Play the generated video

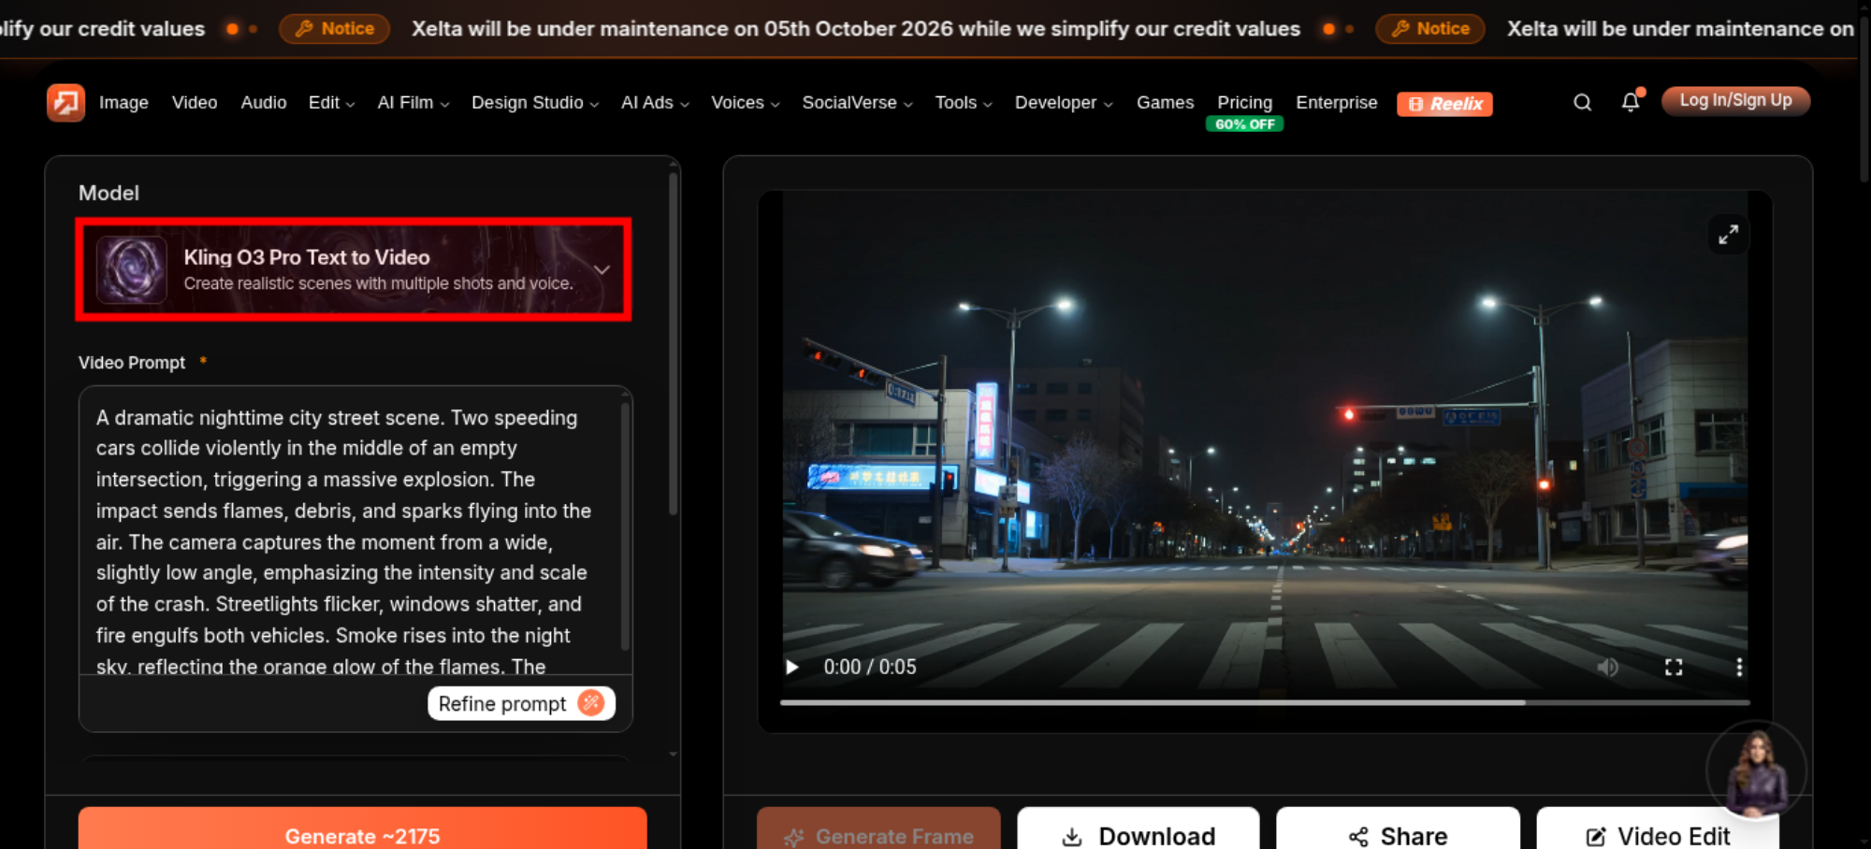792,667
